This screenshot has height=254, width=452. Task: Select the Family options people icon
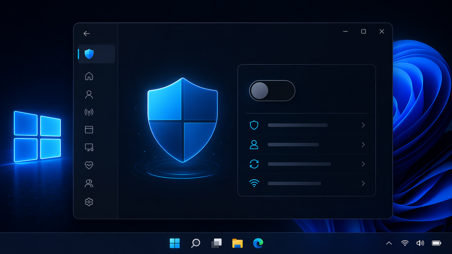pyautogui.click(x=89, y=183)
